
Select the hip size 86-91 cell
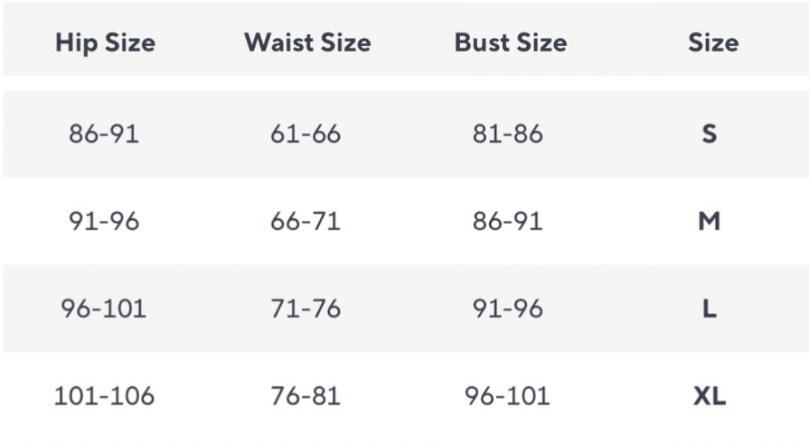point(104,134)
